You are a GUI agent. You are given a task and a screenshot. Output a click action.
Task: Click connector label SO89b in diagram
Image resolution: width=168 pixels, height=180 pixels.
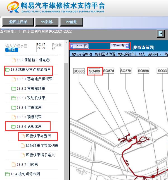pyautogui.click(x=143, y=71)
